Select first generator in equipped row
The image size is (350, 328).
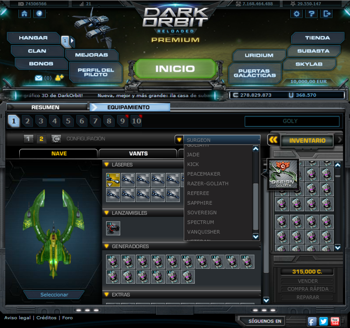point(113,261)
